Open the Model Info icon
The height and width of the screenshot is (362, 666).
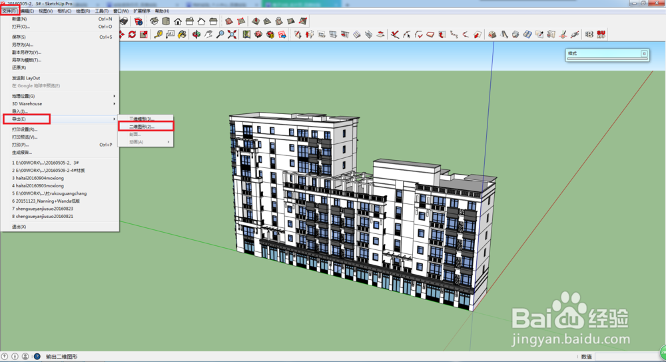139,21
